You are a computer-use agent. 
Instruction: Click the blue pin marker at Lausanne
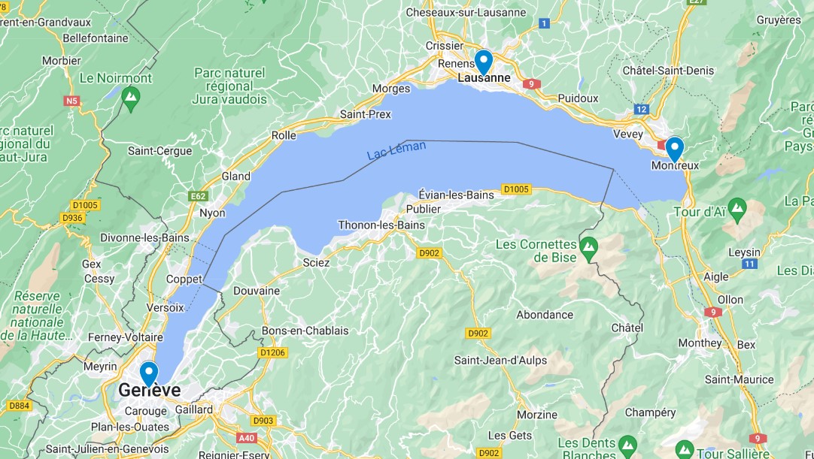point(483,62)
